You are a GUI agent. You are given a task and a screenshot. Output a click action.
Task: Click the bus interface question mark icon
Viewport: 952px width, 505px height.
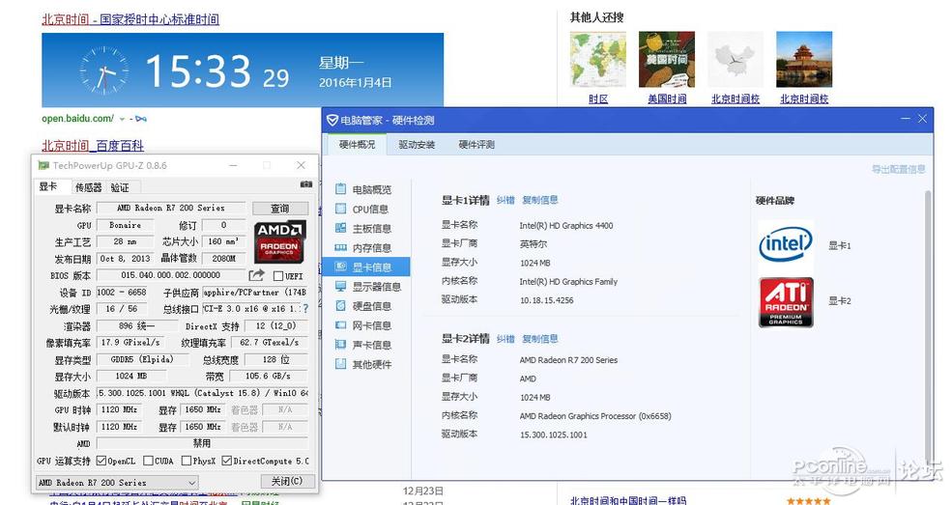pyautogui.click(x=305, y=309)
